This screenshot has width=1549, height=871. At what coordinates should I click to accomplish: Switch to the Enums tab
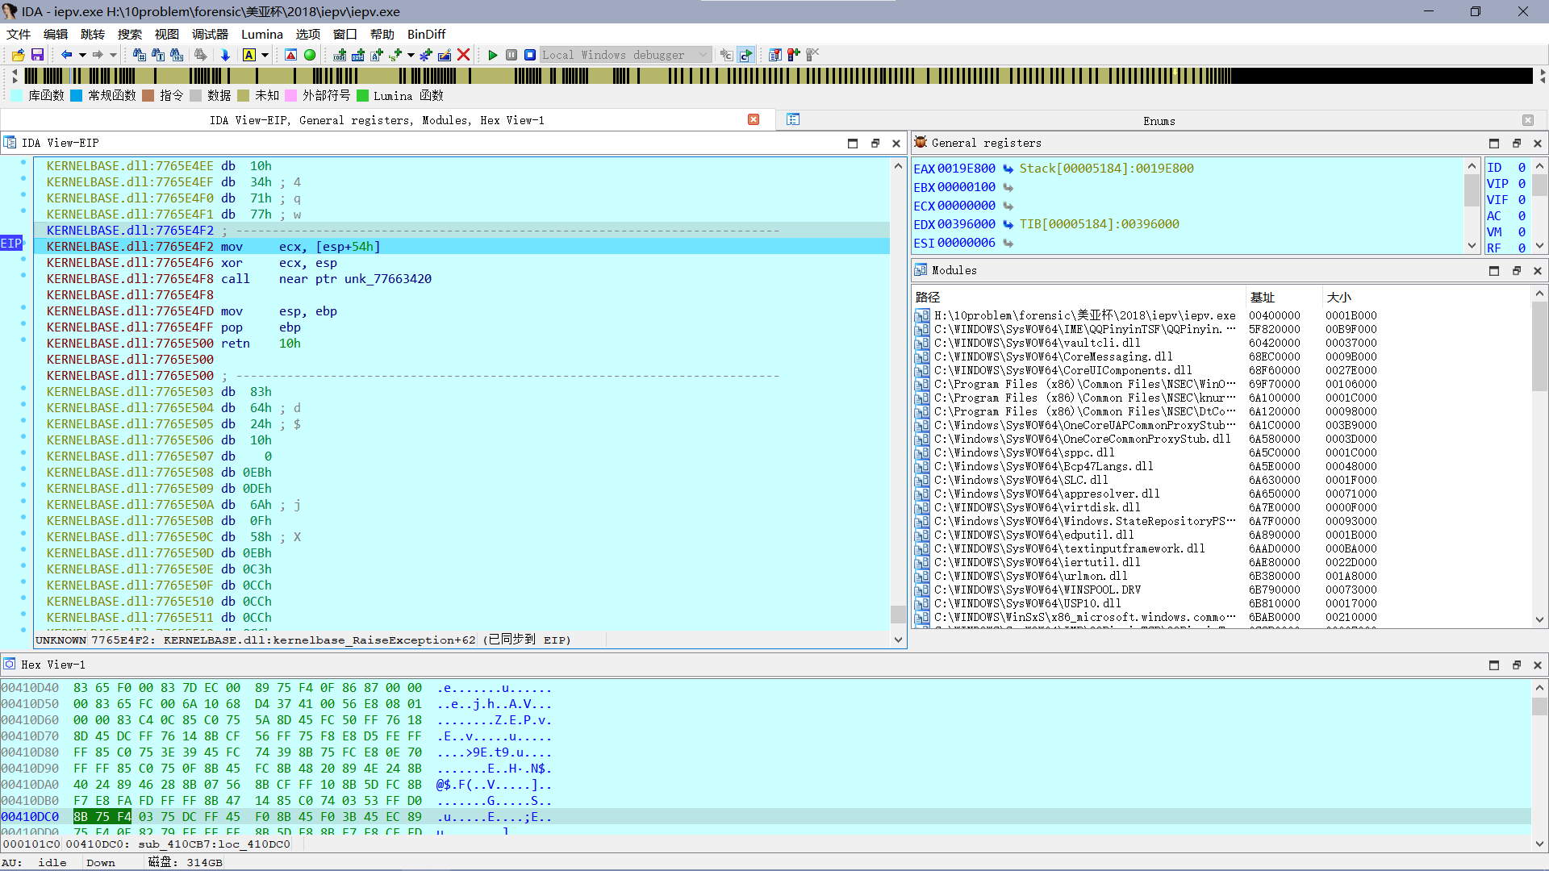tap(1159, 121)
